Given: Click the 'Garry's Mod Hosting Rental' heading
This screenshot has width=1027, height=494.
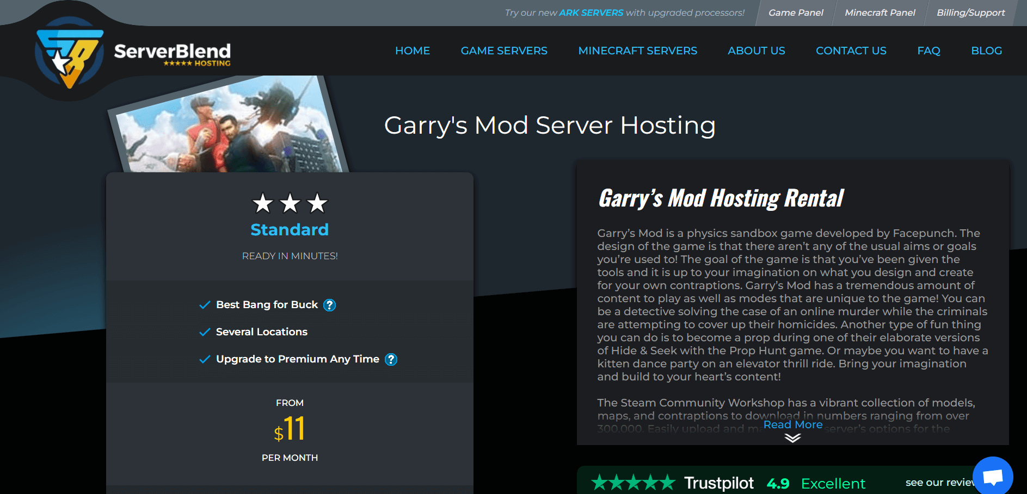Looking at the screenshot, I should (721, 199).
